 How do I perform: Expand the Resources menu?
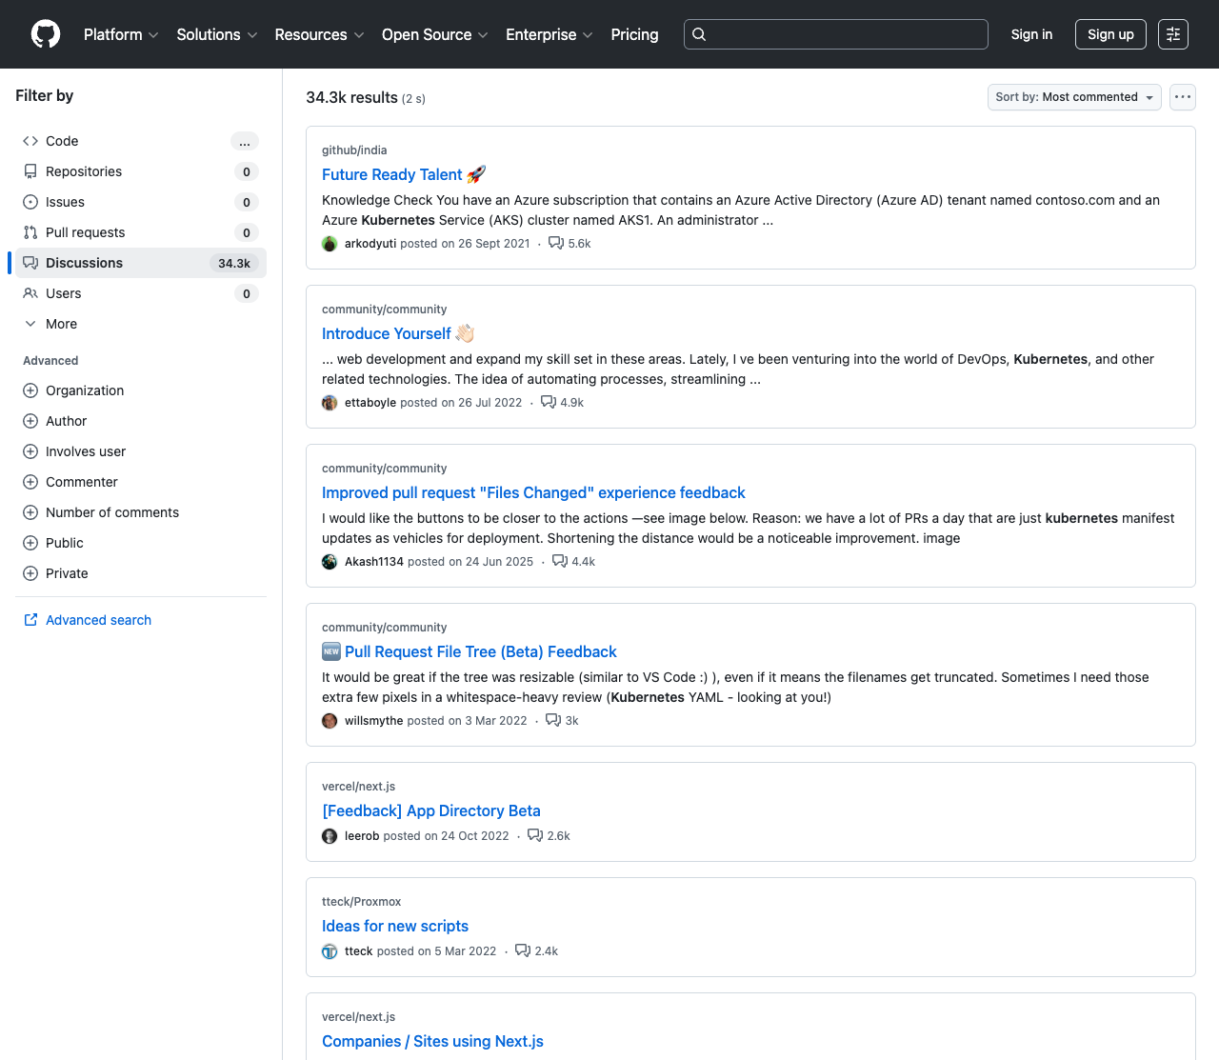[x=319, y=34]
